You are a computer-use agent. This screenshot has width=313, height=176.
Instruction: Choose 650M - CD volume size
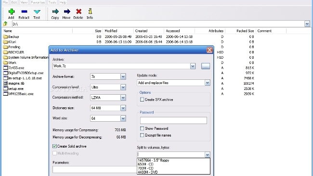point(173,164)
